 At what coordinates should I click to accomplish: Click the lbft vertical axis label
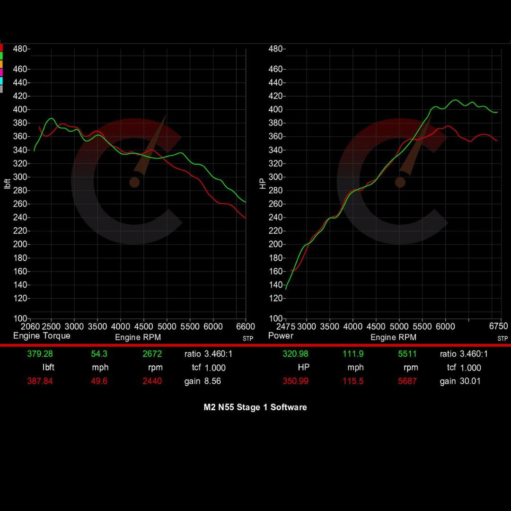point(6,184)
